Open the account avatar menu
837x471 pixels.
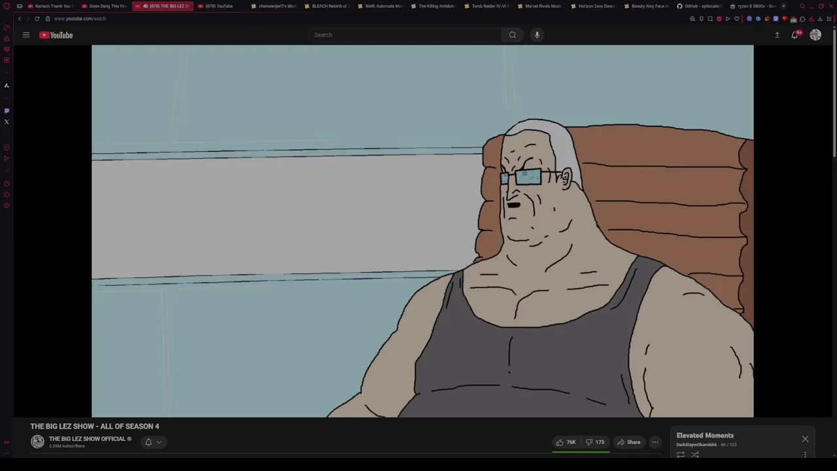coord(815,35)
